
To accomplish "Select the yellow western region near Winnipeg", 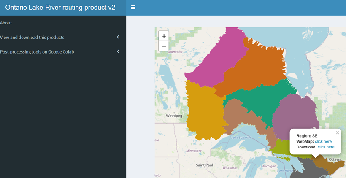I will click(203, 110).
